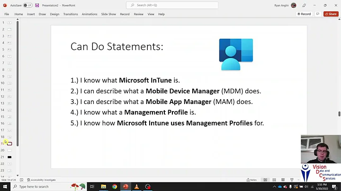The image size is (341, 191).
Task: Select the black slide 21 thumbnail
Action: [x=9, y=157]
